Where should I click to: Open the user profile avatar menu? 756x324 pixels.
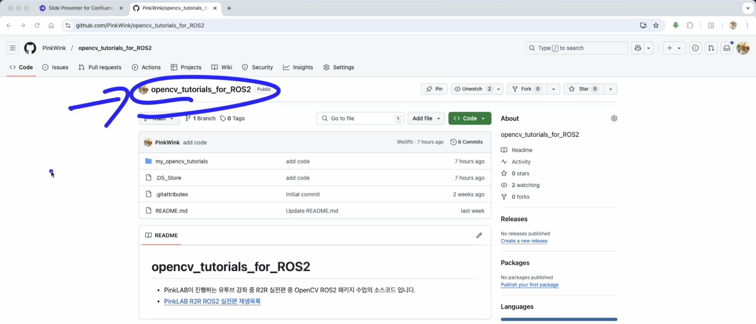[743, 48]
